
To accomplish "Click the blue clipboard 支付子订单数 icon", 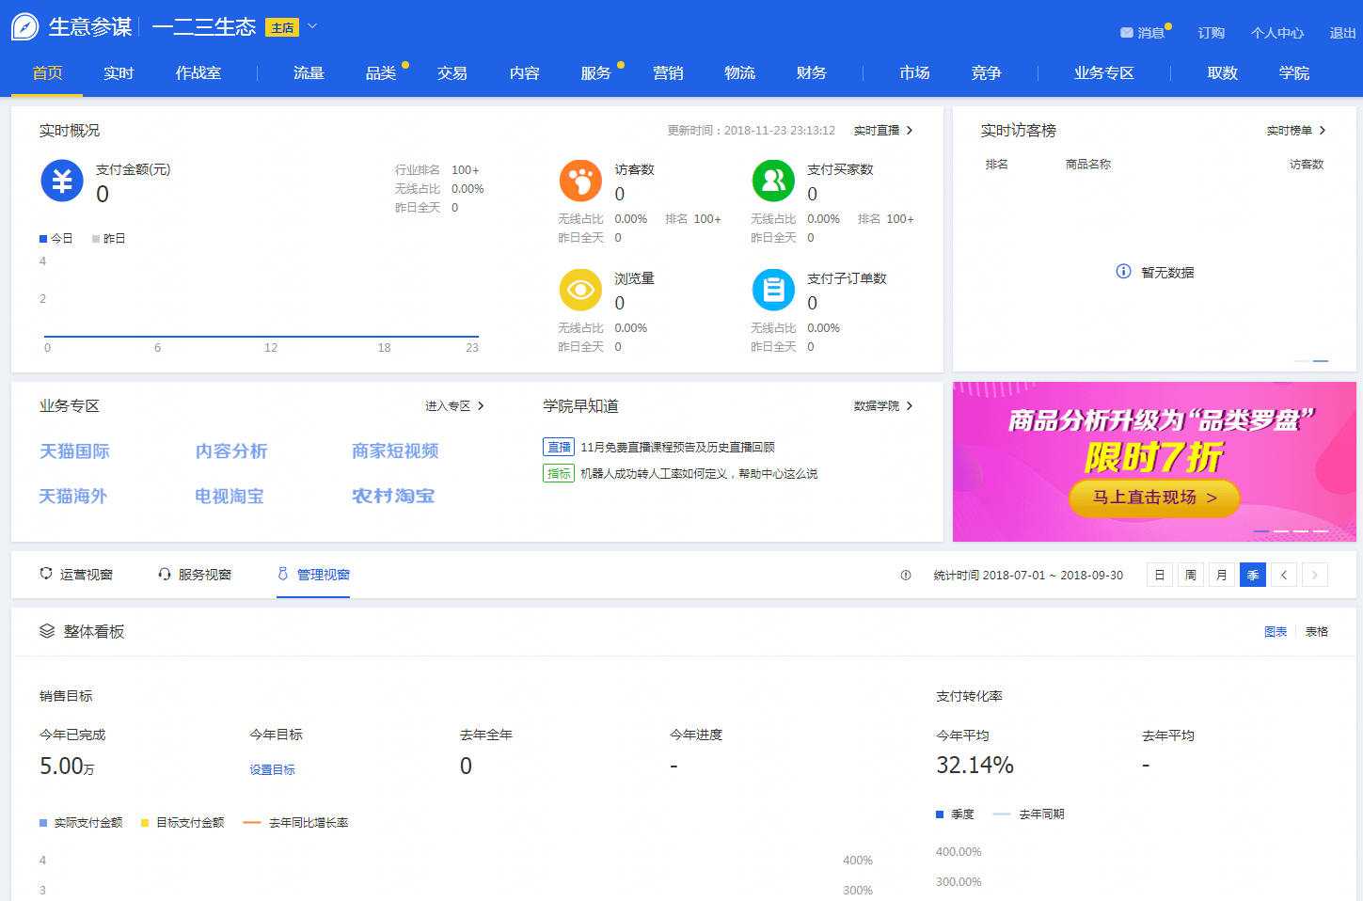I will [773, 290].
